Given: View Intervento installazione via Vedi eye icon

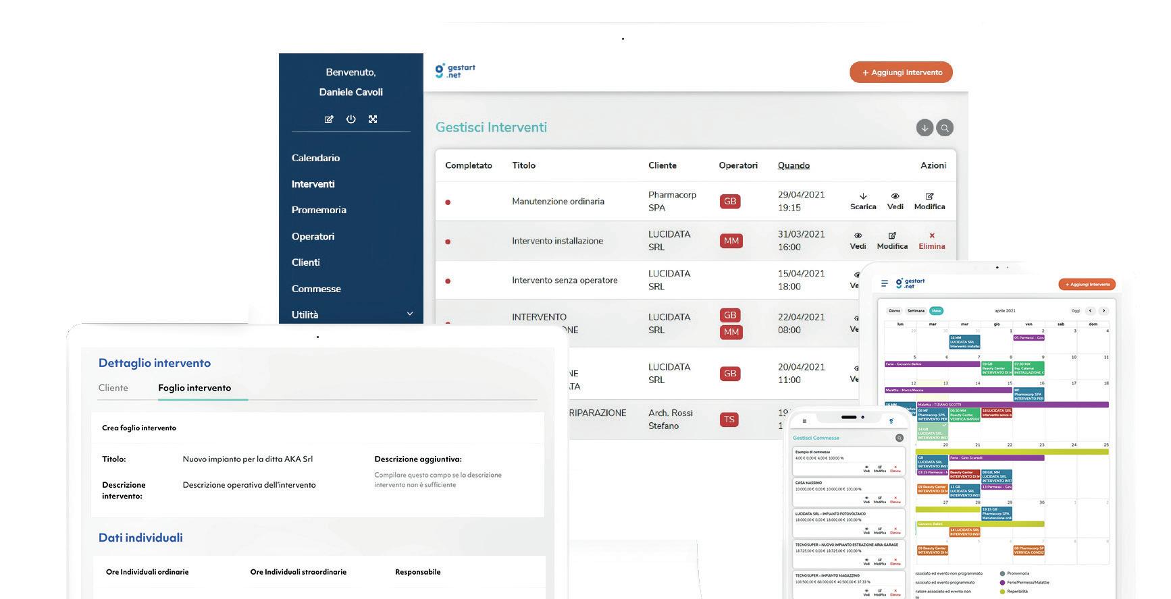Looking at the screenshot, I should coord(858,241).
